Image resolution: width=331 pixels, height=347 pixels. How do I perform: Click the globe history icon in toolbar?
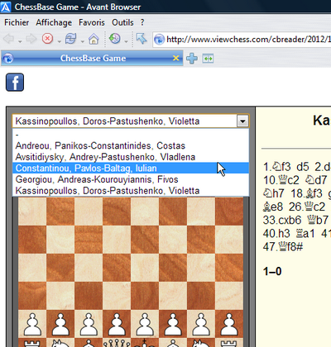tap(115, 39)
